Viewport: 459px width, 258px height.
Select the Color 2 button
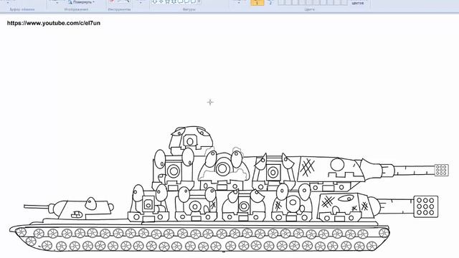tap(270, 2)
